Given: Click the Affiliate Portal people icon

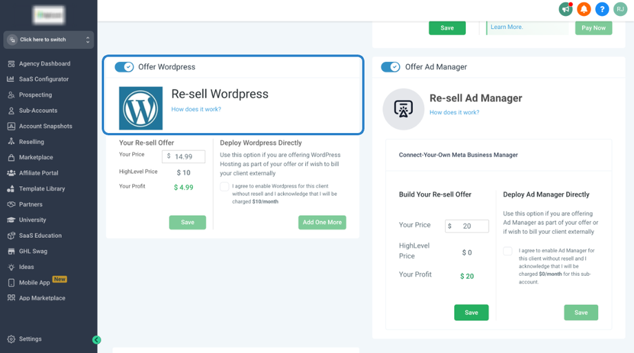Looking at the screenshot, I should tap(11, 172).
